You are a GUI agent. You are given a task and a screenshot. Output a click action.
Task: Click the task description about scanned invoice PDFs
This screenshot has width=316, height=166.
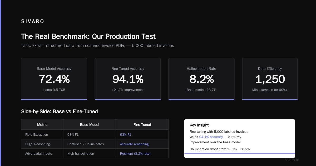(97, 46)
